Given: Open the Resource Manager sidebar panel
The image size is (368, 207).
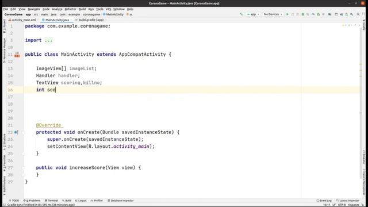Looking at the screenshot, I should tap(4, 50).
